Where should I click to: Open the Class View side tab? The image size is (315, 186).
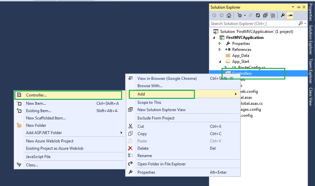(311, 97)
